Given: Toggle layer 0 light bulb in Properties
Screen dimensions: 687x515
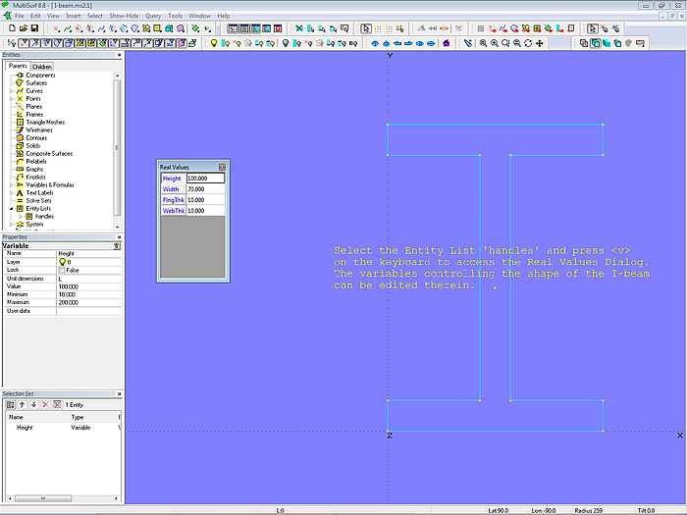Looking at the screenshot, I should pyautogui.click(x=63, y=262).
